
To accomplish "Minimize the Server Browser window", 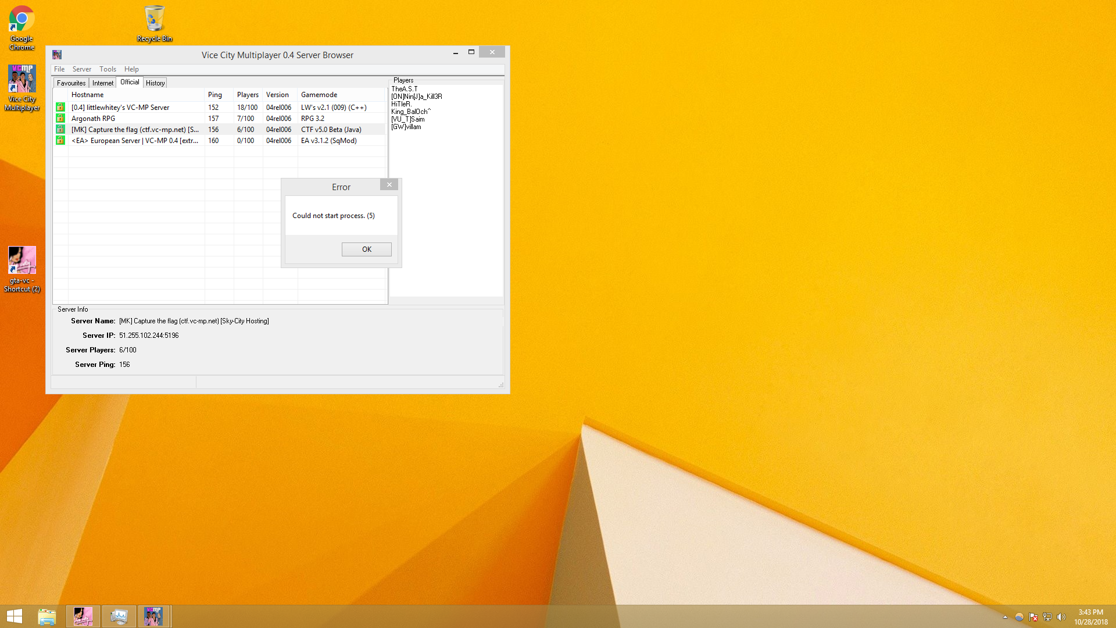I will pos(456,52).
